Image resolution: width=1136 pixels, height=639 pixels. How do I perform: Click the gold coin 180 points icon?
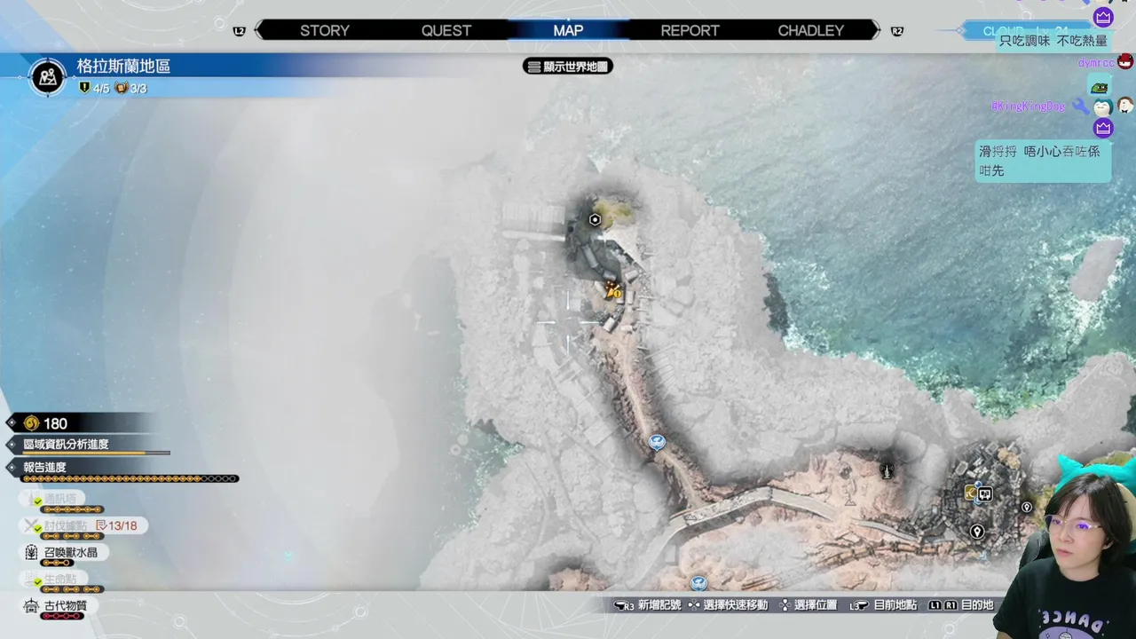coord(32,423)
